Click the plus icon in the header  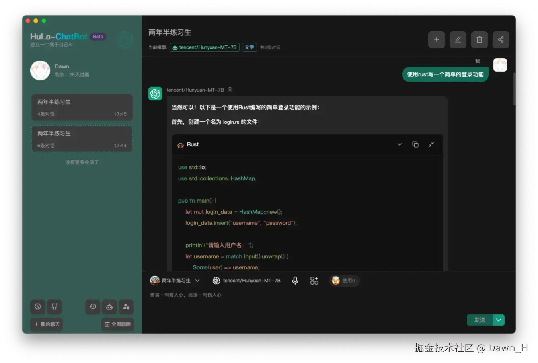point(437,39)
